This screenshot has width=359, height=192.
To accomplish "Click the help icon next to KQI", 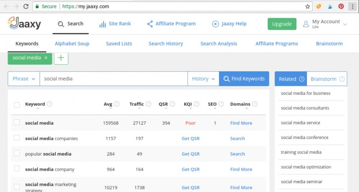I will tap(196, 104).
